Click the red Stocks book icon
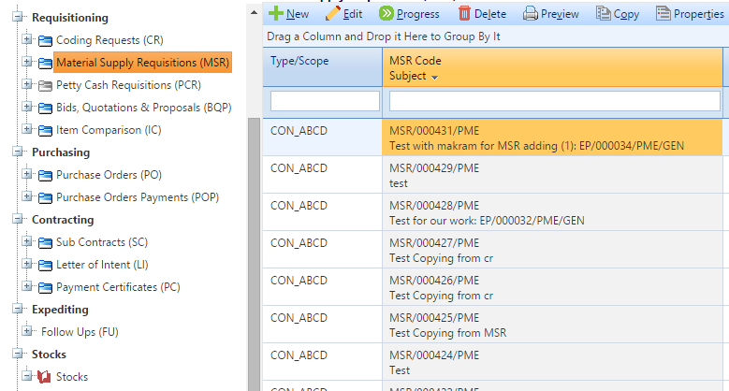The height and width of the screenshot is (391, 729). 44,377
